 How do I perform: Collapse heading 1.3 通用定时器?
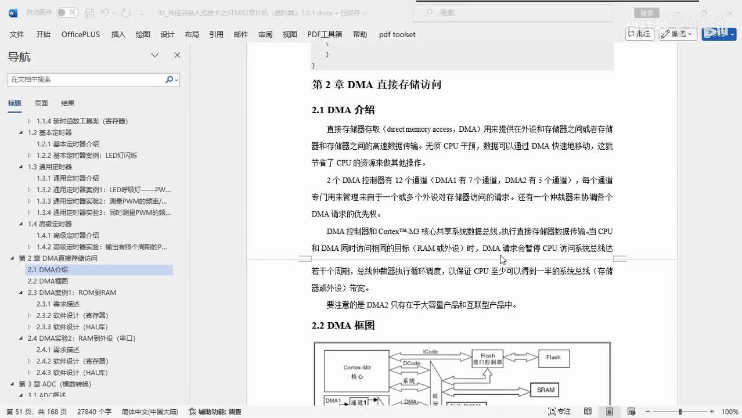pyautogui.click(x=21, y=167)
